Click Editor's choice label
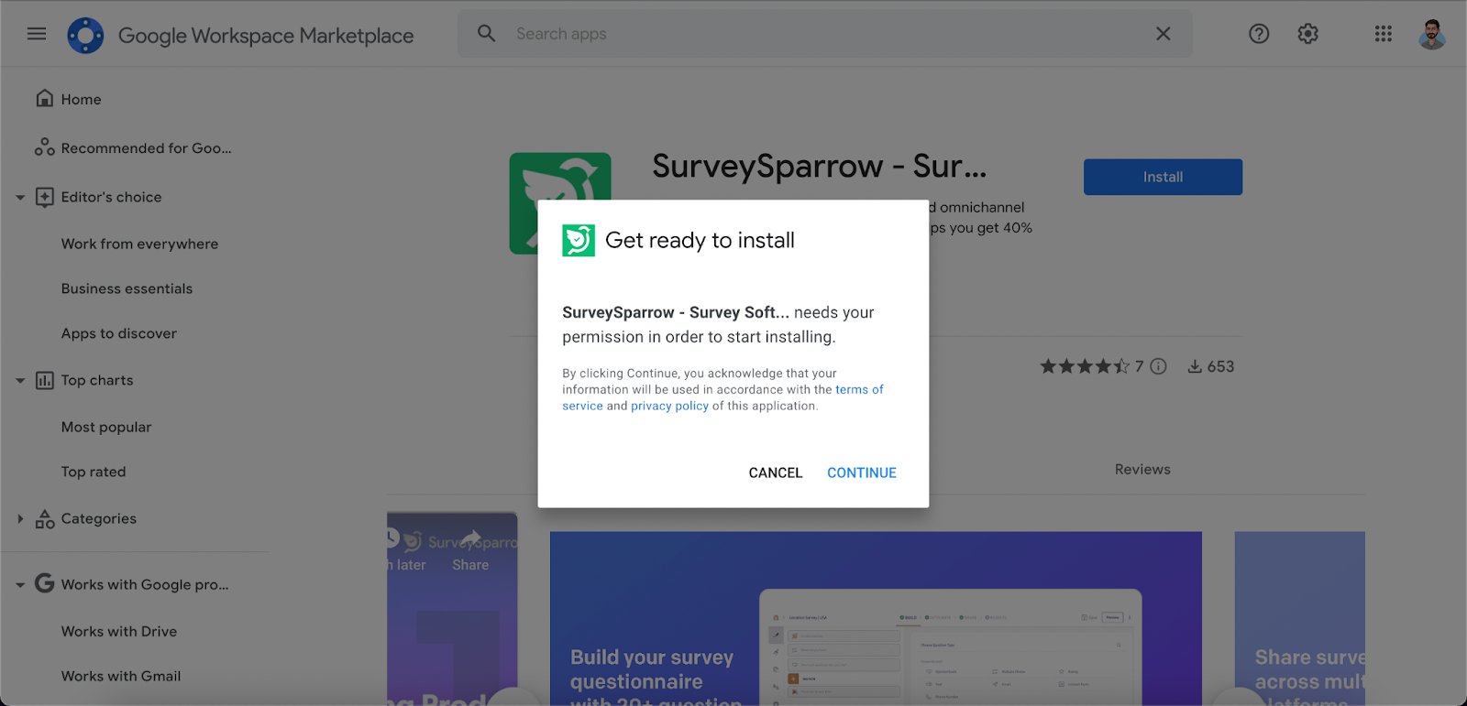The image size is (1467, 706). (111, 197)
